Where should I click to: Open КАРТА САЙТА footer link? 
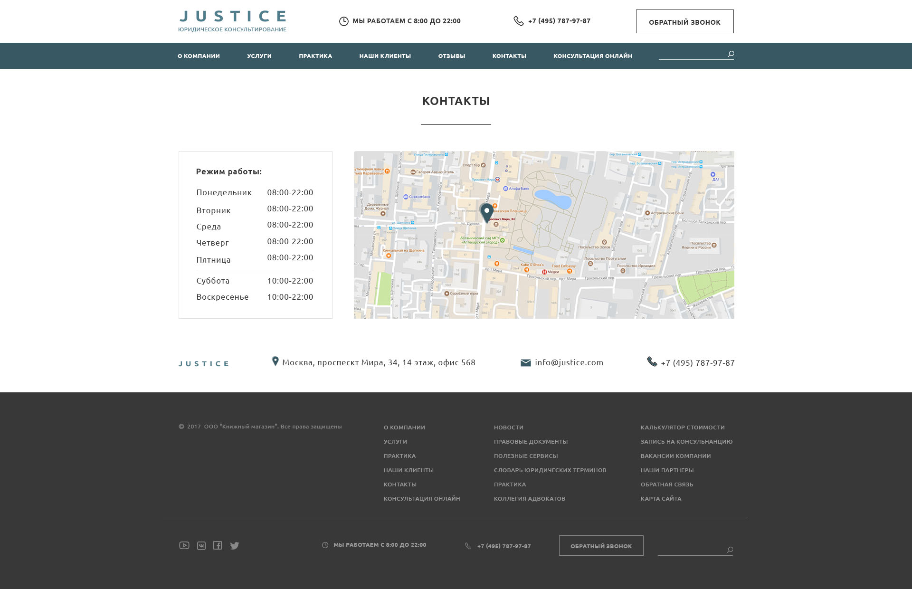pos(661,498)
